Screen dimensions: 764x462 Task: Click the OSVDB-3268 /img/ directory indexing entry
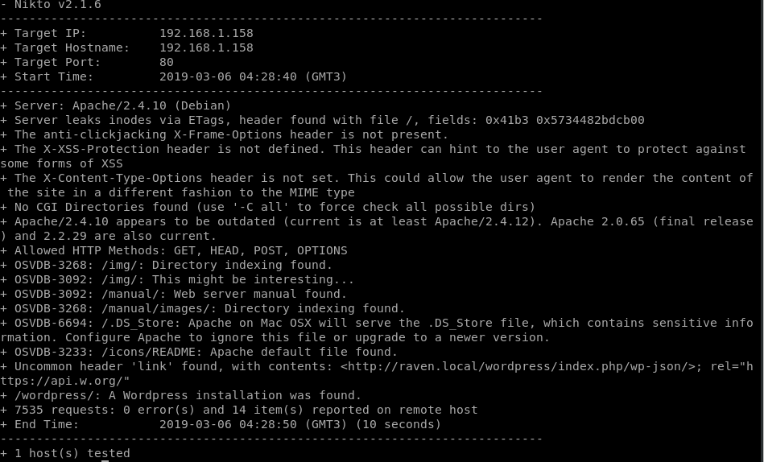pyautogui.click(x=166, y=265)
